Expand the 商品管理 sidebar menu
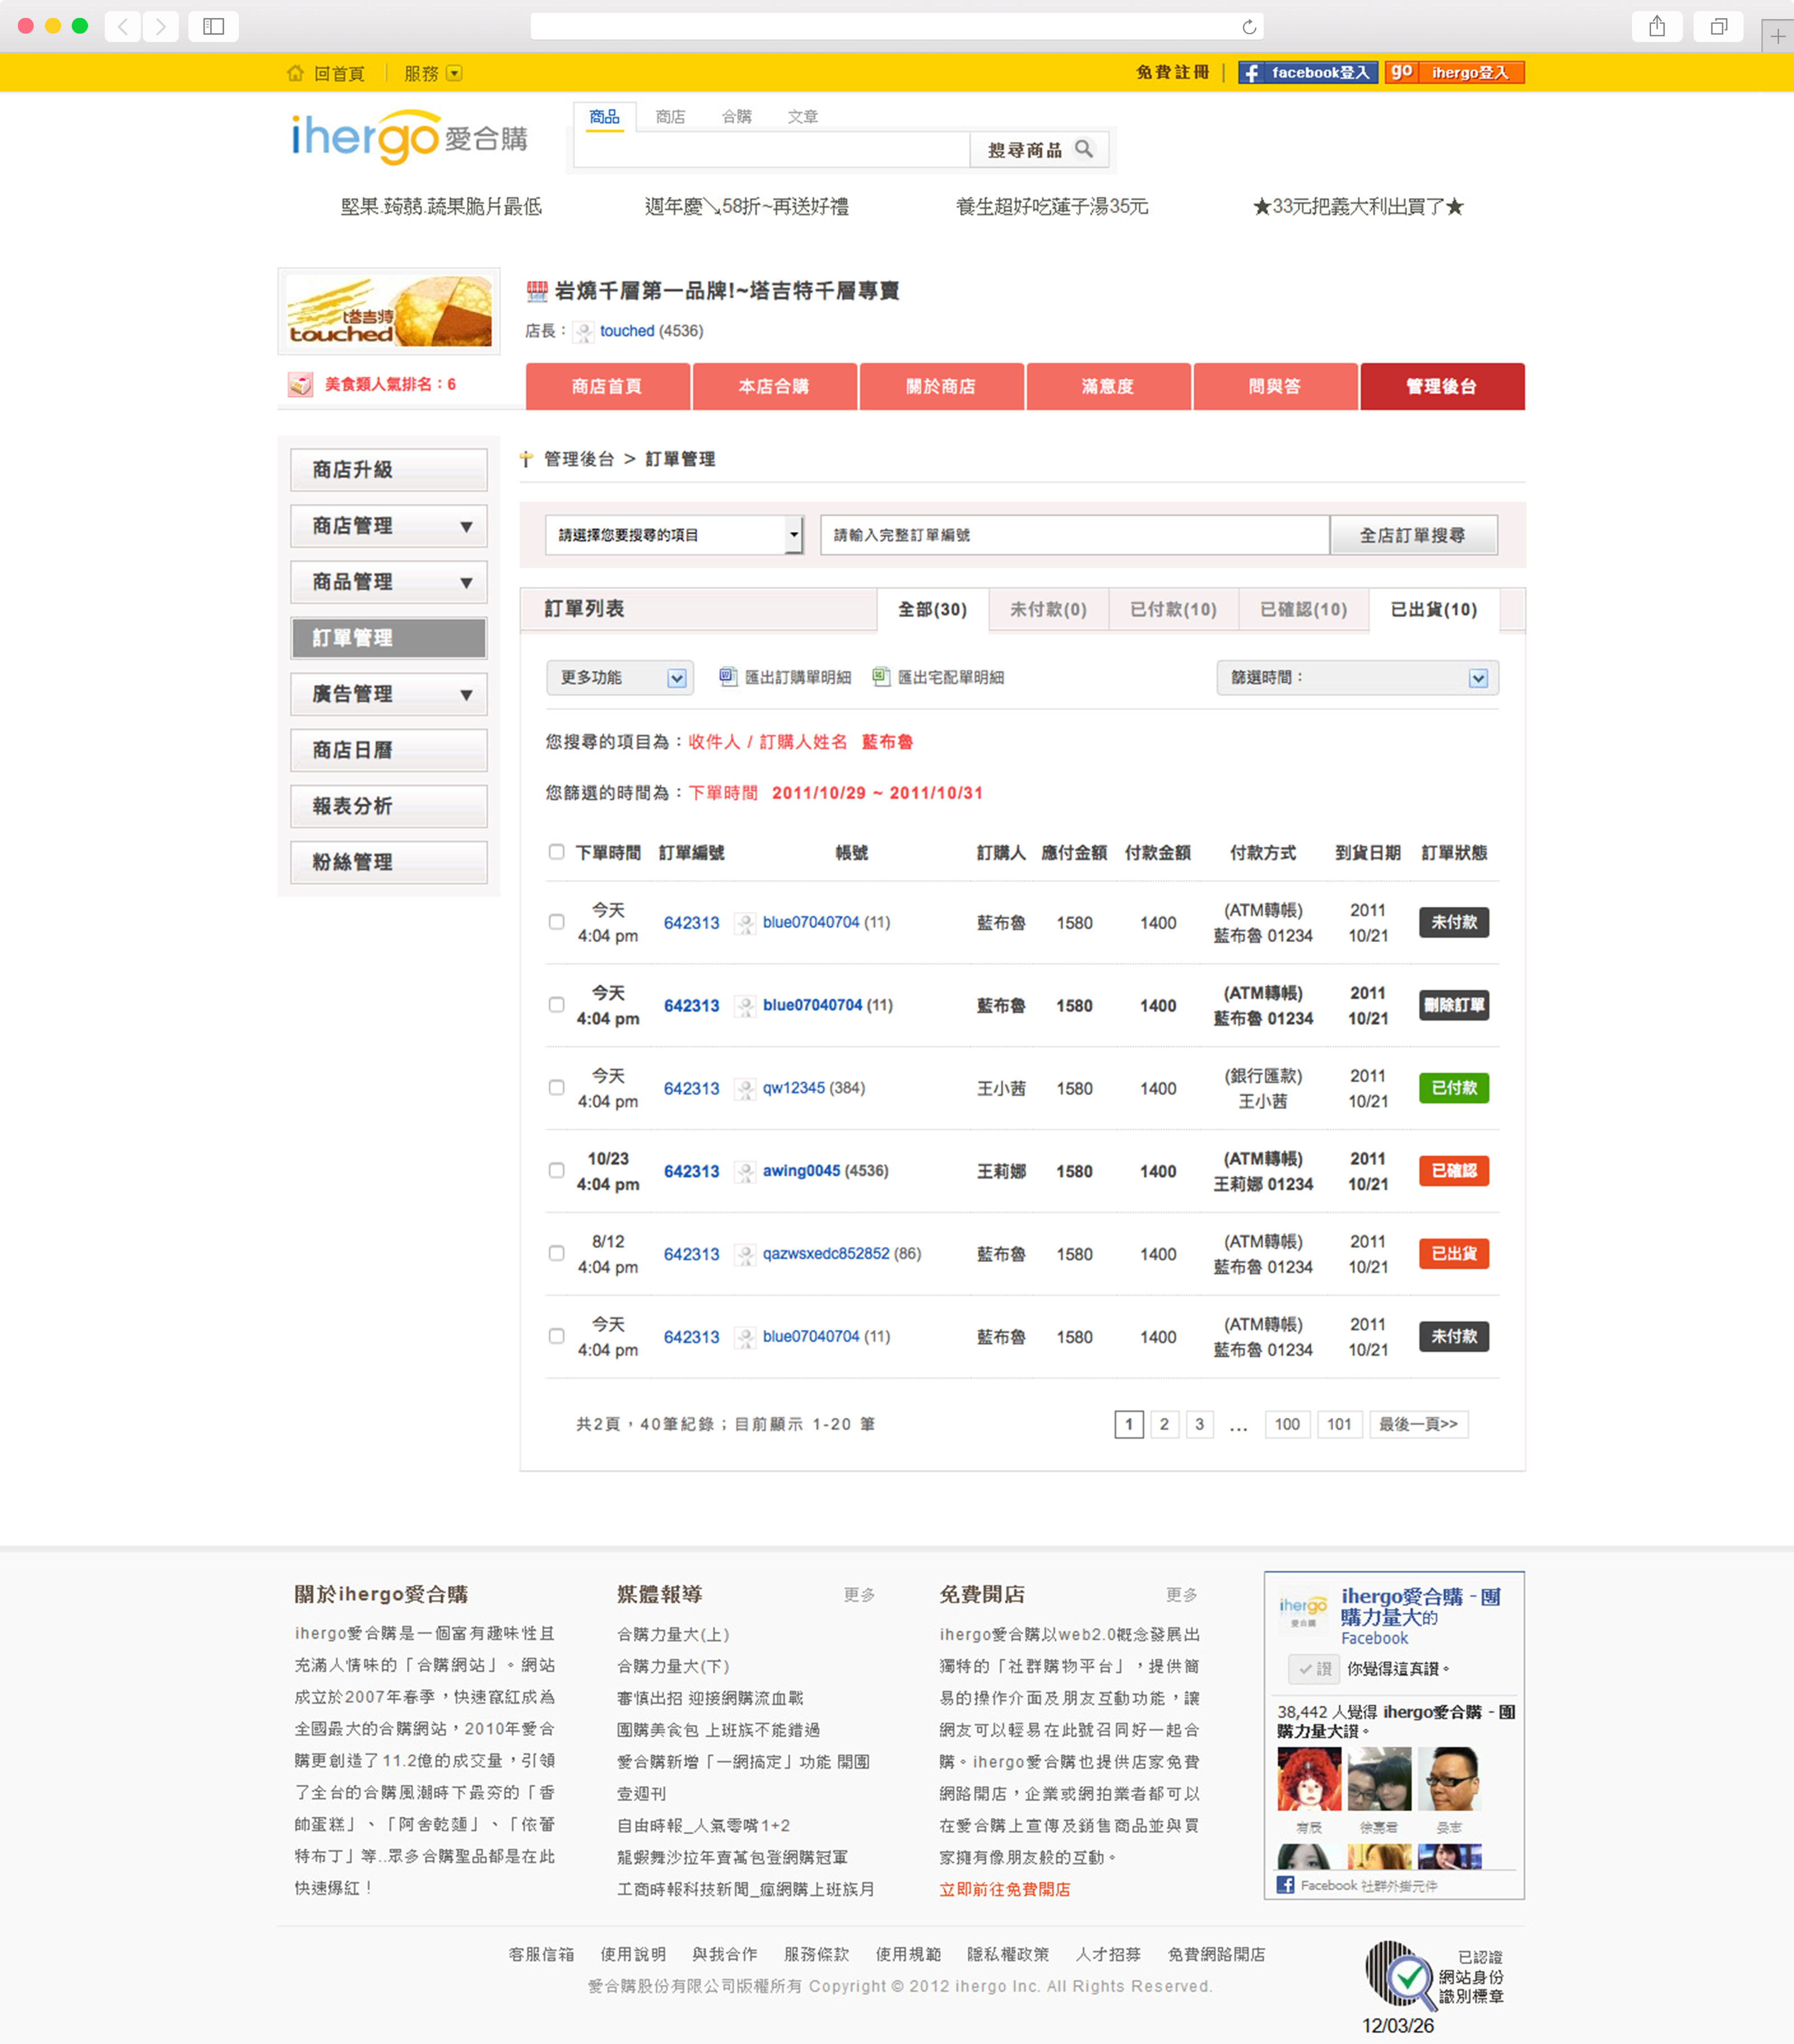Screen dimensions: 1794x2044 click(388, 582)
